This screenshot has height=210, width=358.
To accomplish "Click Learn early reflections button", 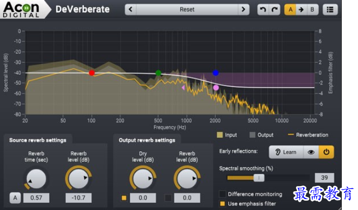I will (286, 152).
